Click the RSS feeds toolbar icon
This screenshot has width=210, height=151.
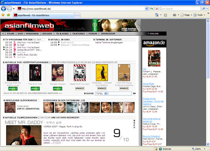click(165, 15)
